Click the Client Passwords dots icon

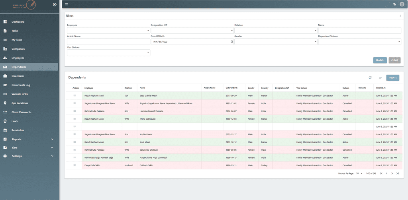(x=5, y=112)
